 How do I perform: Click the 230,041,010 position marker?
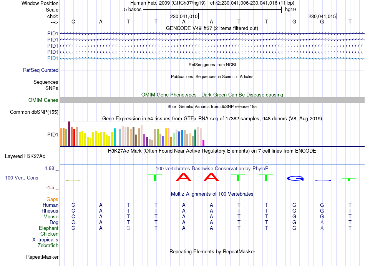[184, 16]
